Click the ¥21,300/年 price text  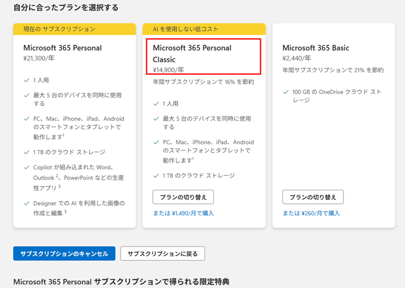(x=39, y=58)
